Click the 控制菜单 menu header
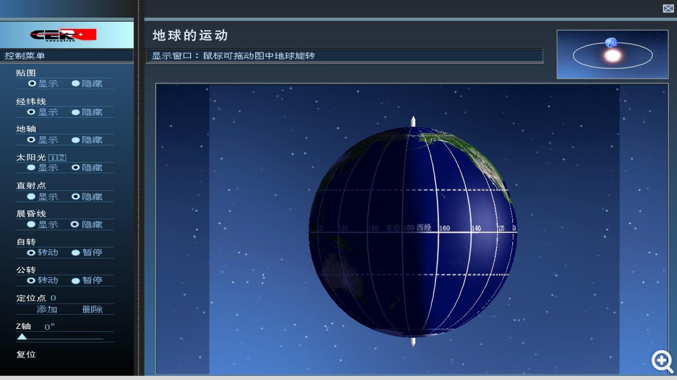 tap(25, 56)
